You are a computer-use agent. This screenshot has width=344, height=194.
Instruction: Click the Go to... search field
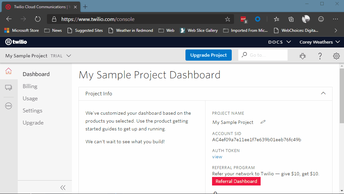[263, 55]
